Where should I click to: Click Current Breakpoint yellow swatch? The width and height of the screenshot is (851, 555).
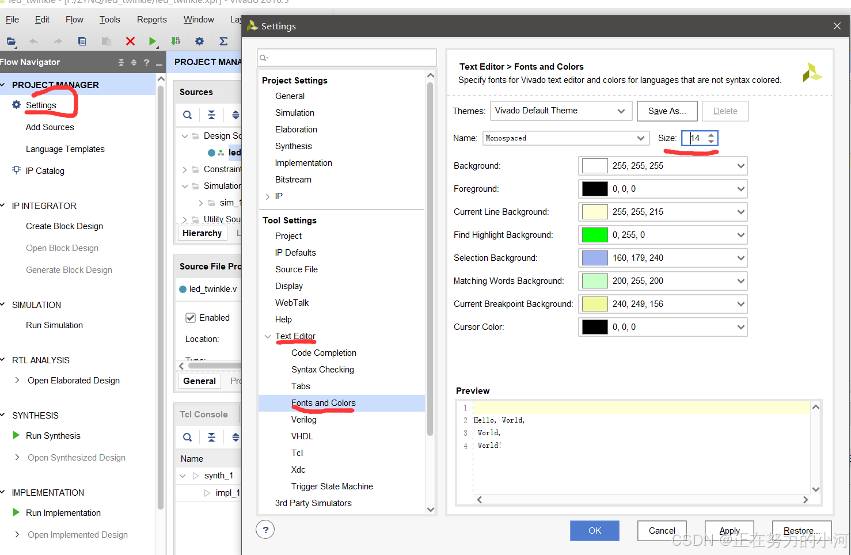tap(595, 304)
